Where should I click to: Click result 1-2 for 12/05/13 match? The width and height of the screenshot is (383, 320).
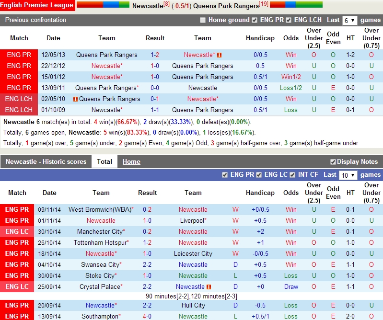(x=155, y=55)
